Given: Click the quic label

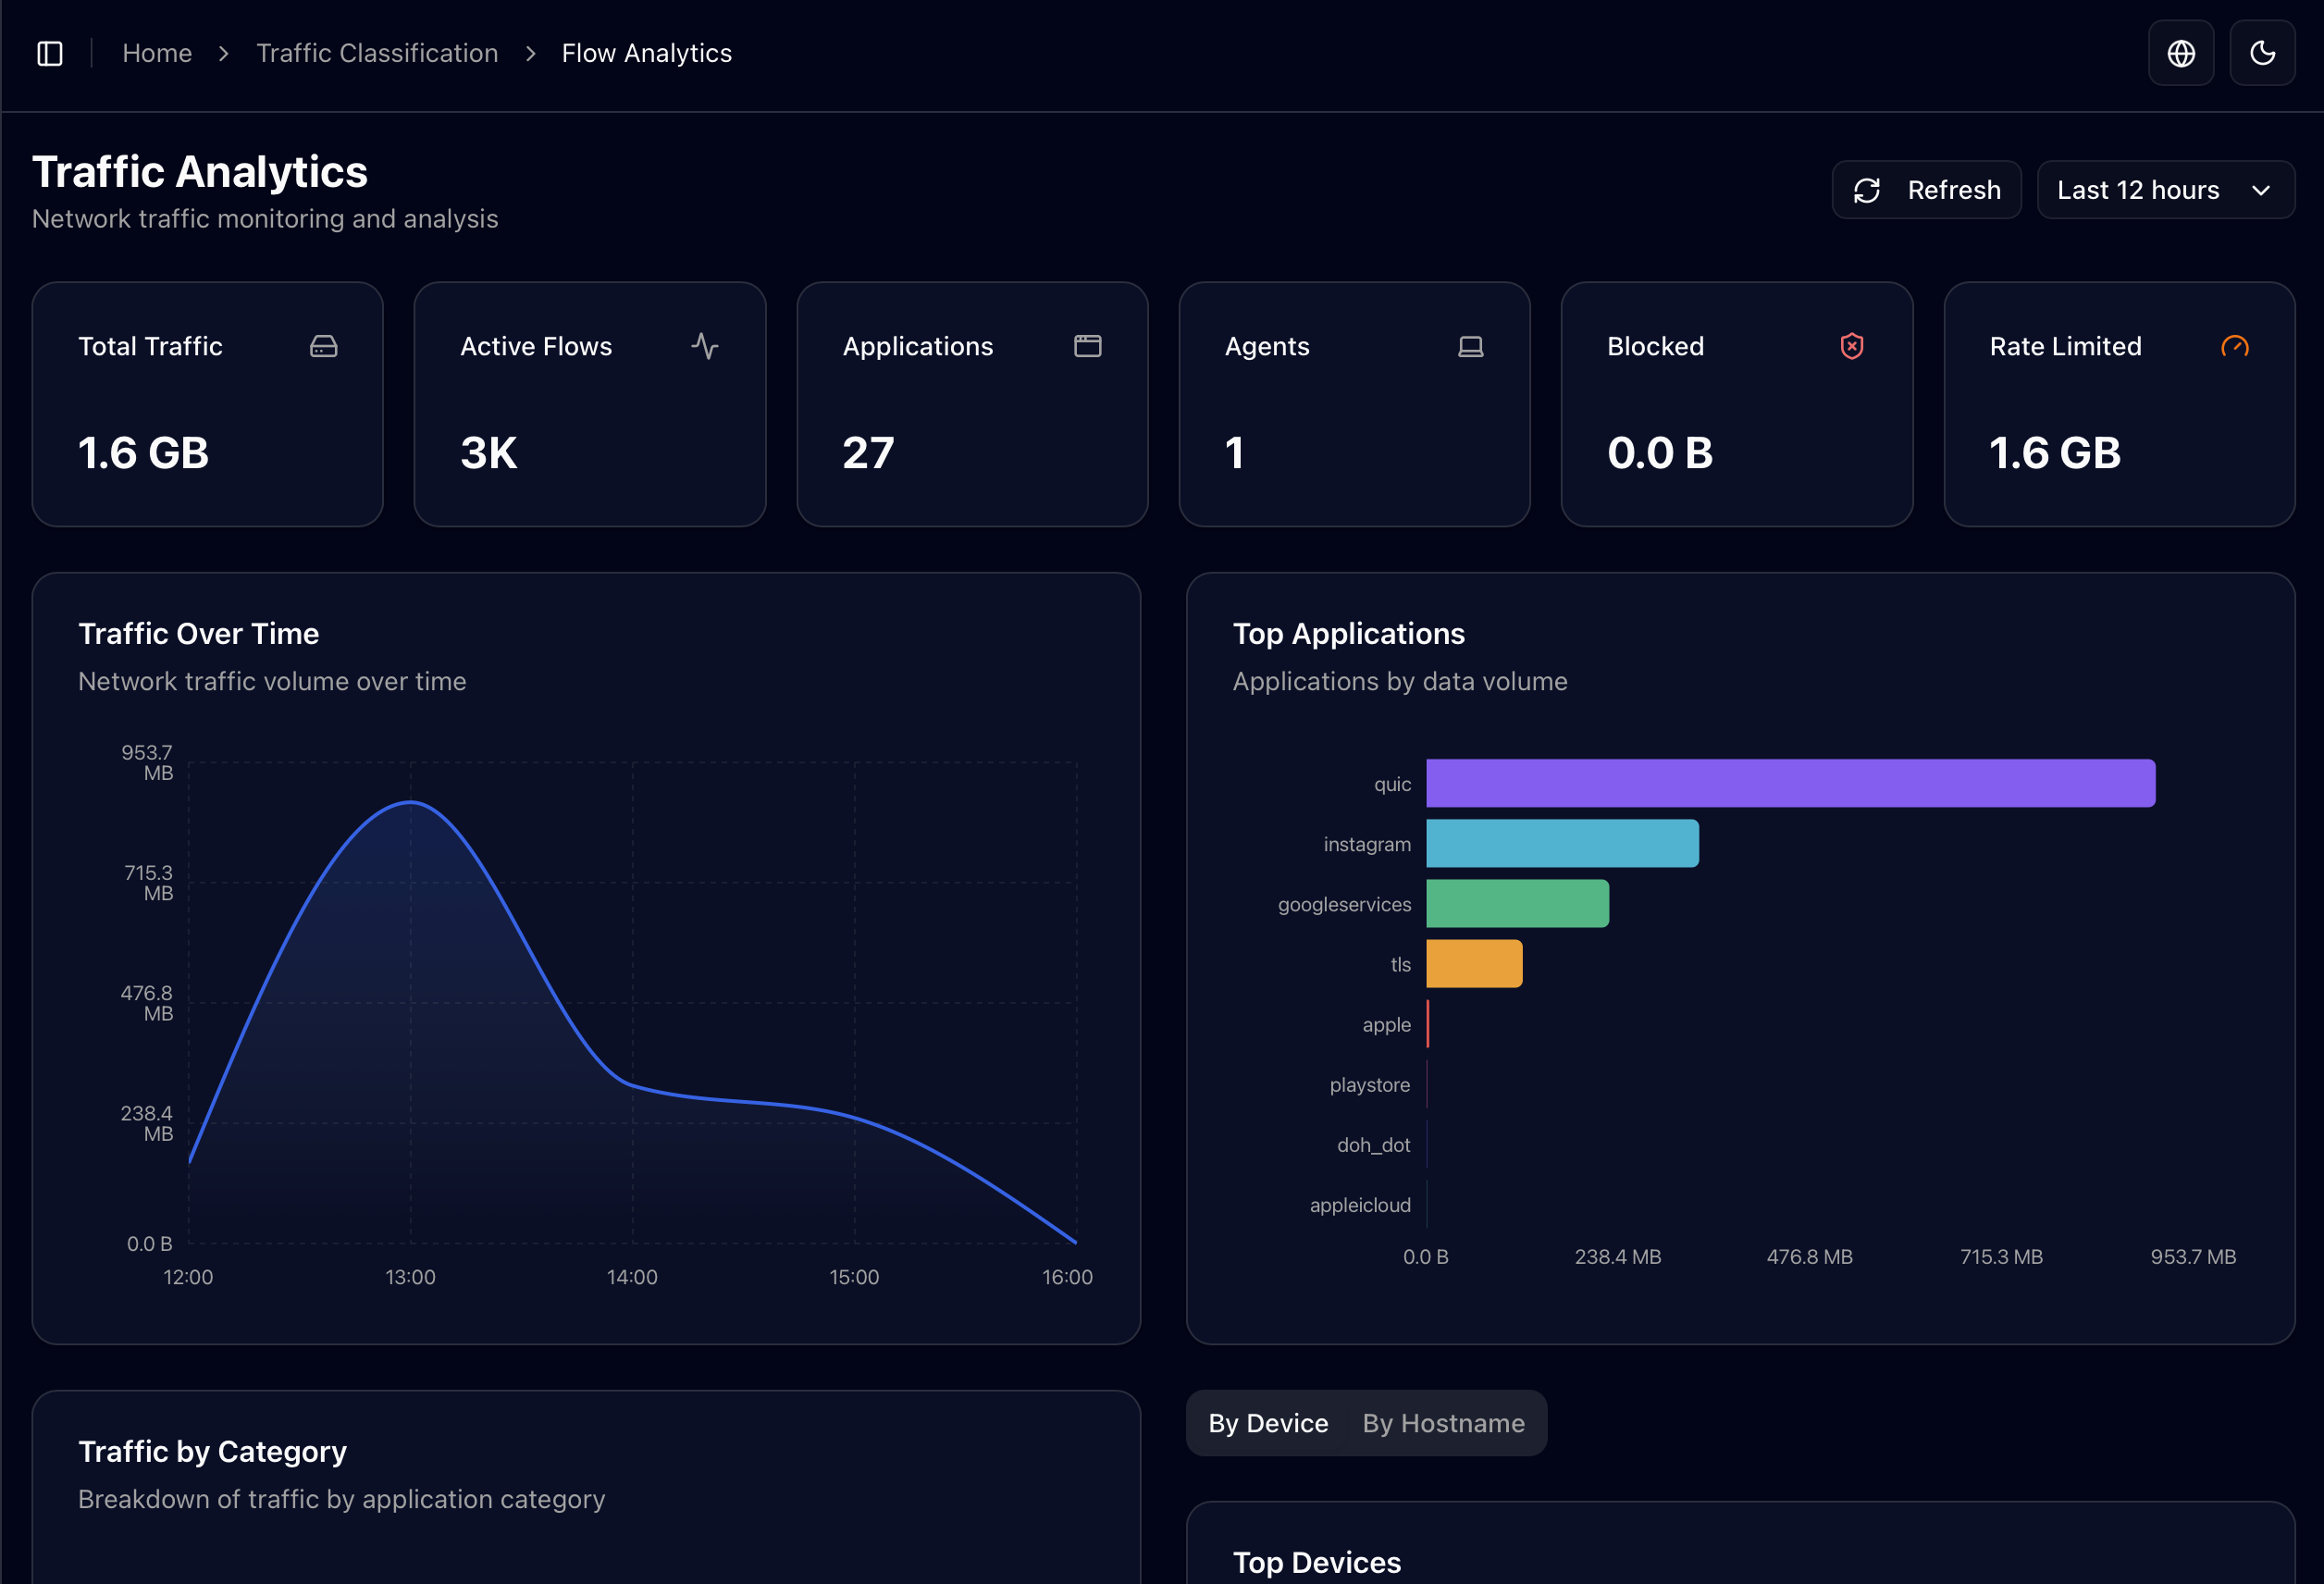Looking at the screenshot, I should pyautogui.click(x=1392, y=784).
